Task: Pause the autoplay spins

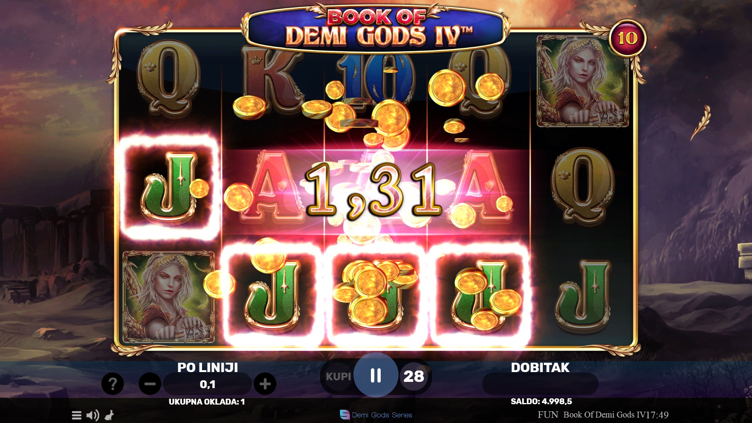Action: point(376,375)
